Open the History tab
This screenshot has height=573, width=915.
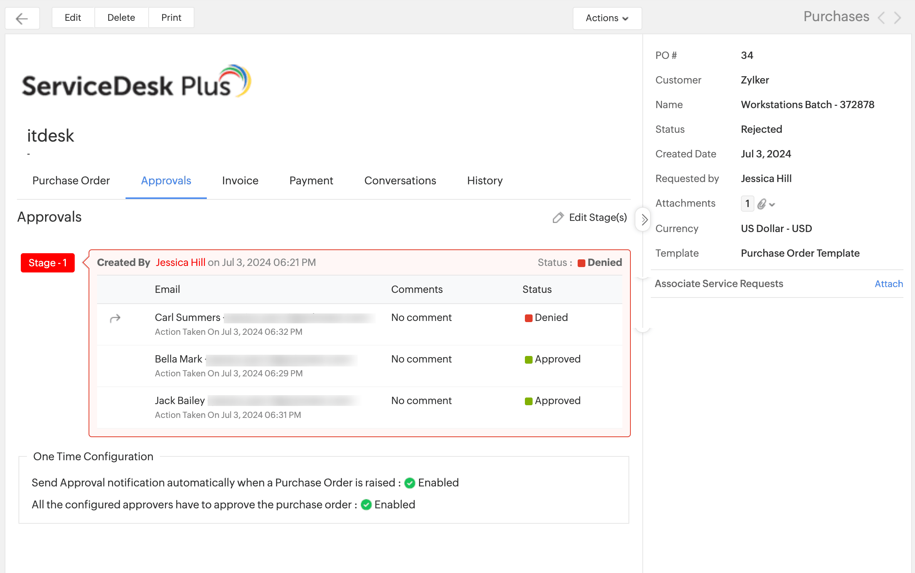point(484,180)
